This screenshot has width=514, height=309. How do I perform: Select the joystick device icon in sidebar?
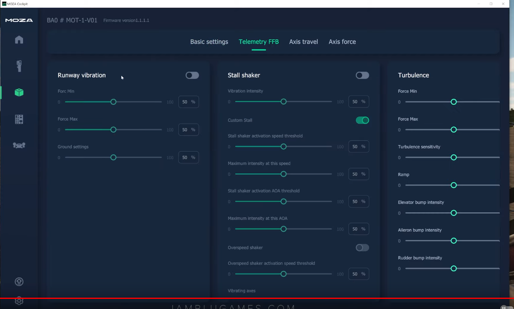pos(19,66)
